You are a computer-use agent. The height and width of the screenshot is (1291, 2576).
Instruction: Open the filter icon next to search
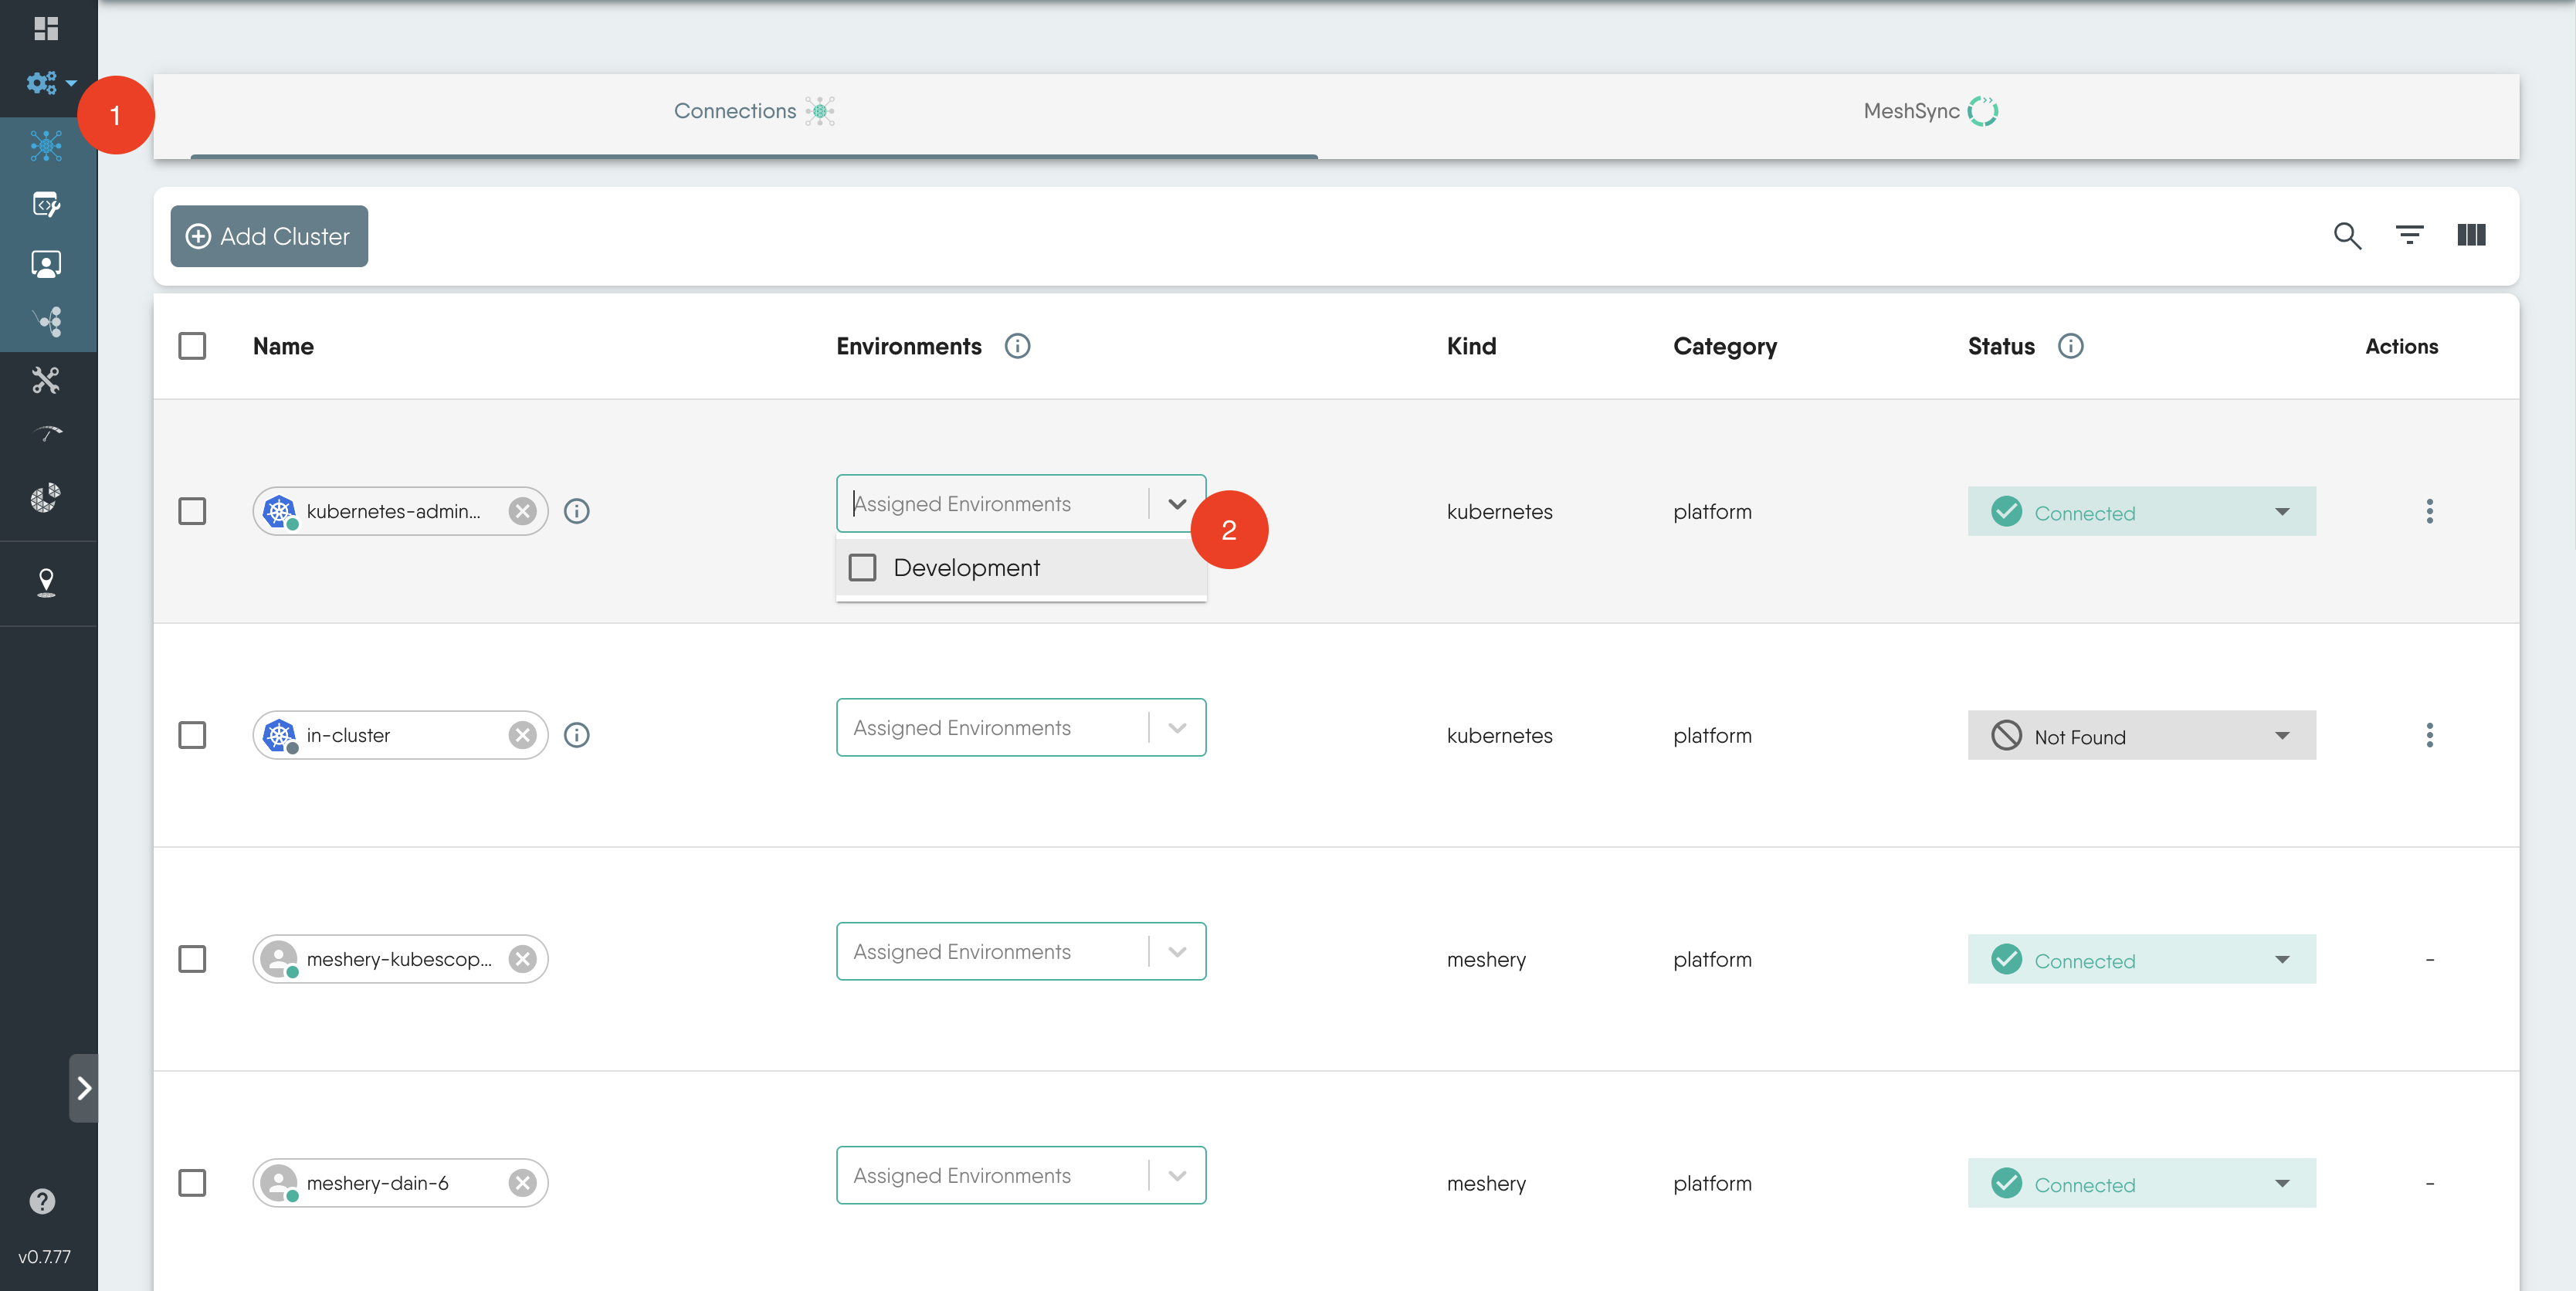point(2409,235)
